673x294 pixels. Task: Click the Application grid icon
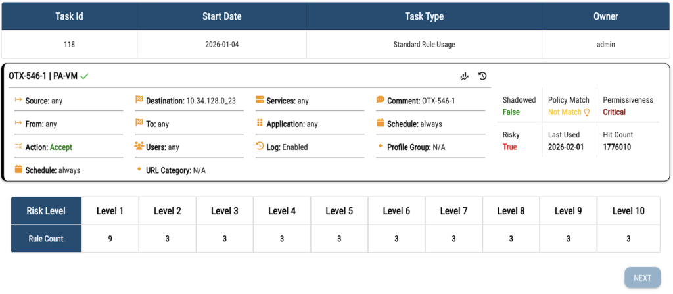260,124
